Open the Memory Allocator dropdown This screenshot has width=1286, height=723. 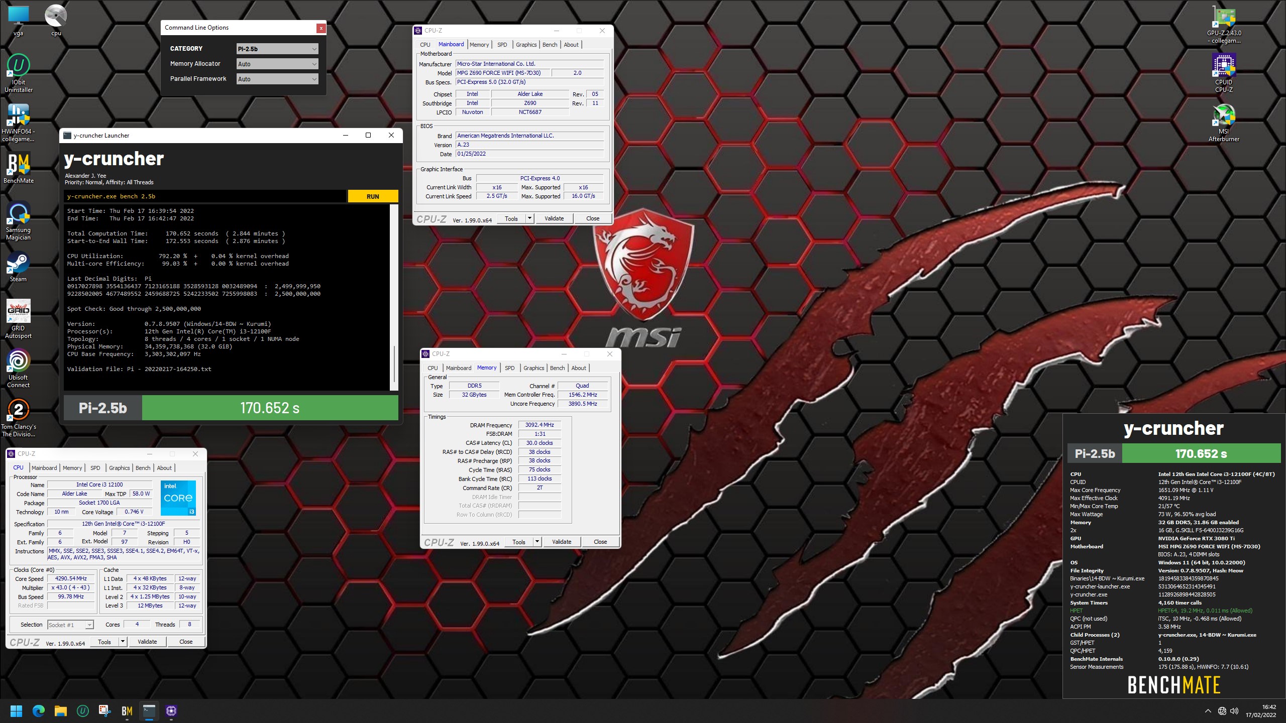tap(277, 64)
